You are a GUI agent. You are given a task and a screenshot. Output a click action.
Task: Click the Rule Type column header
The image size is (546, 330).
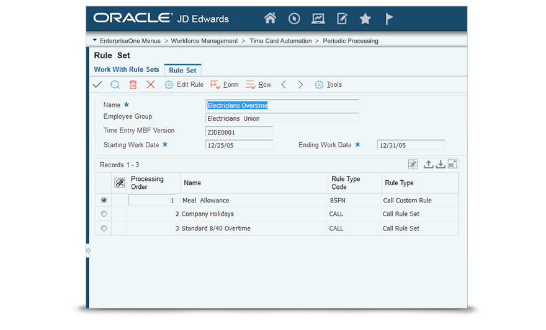[419, 183]
